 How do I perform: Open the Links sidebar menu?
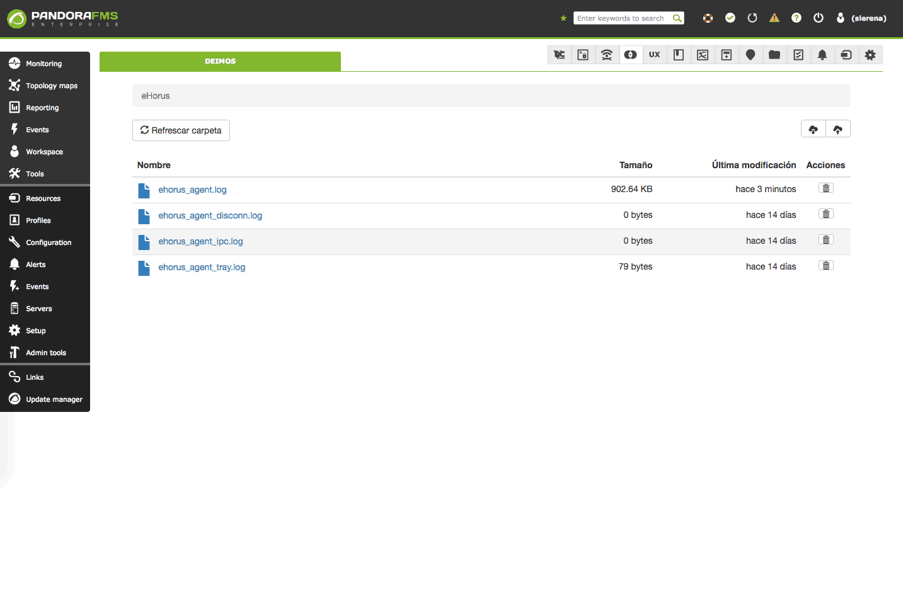point(45,377)
